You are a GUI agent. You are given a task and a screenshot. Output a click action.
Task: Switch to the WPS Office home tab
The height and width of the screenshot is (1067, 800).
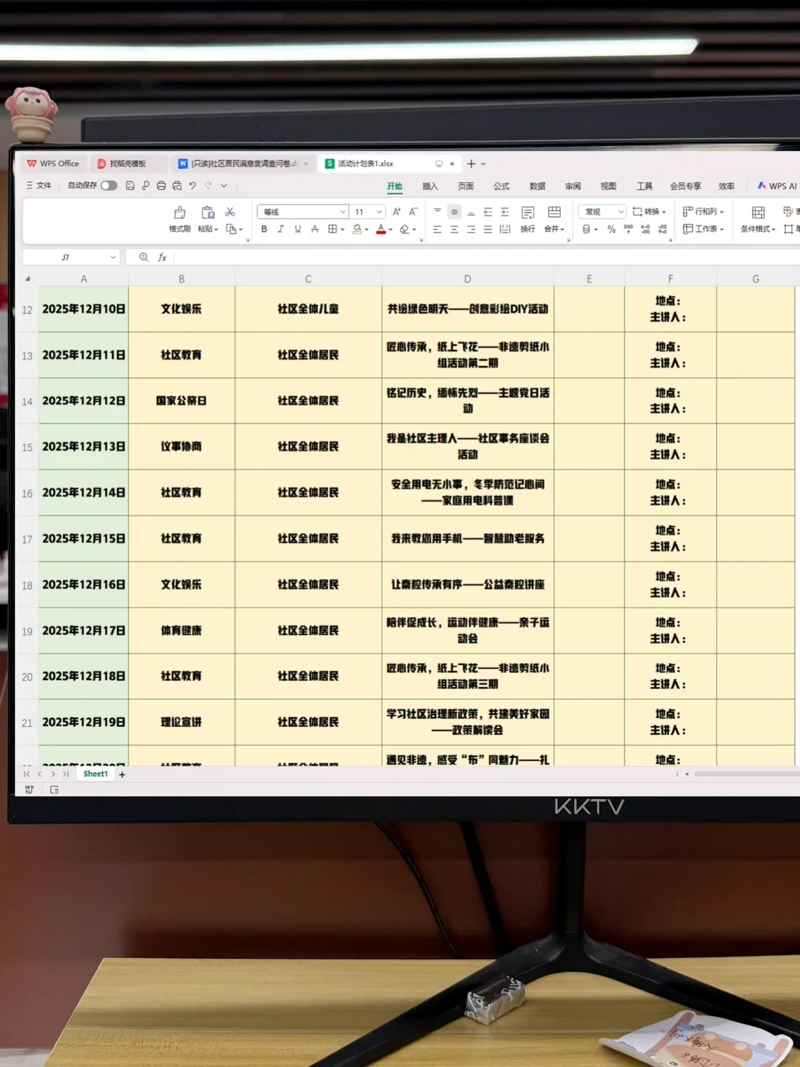pyautogui.click(x=53, y=164)
